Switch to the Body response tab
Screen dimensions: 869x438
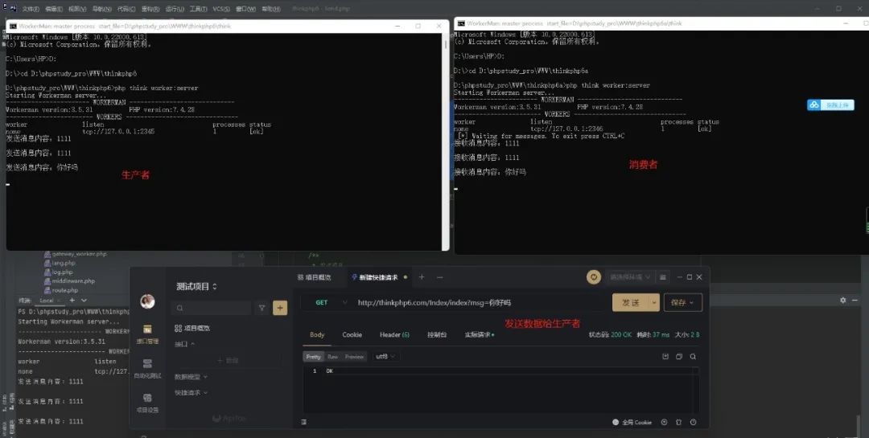point(317,334)
